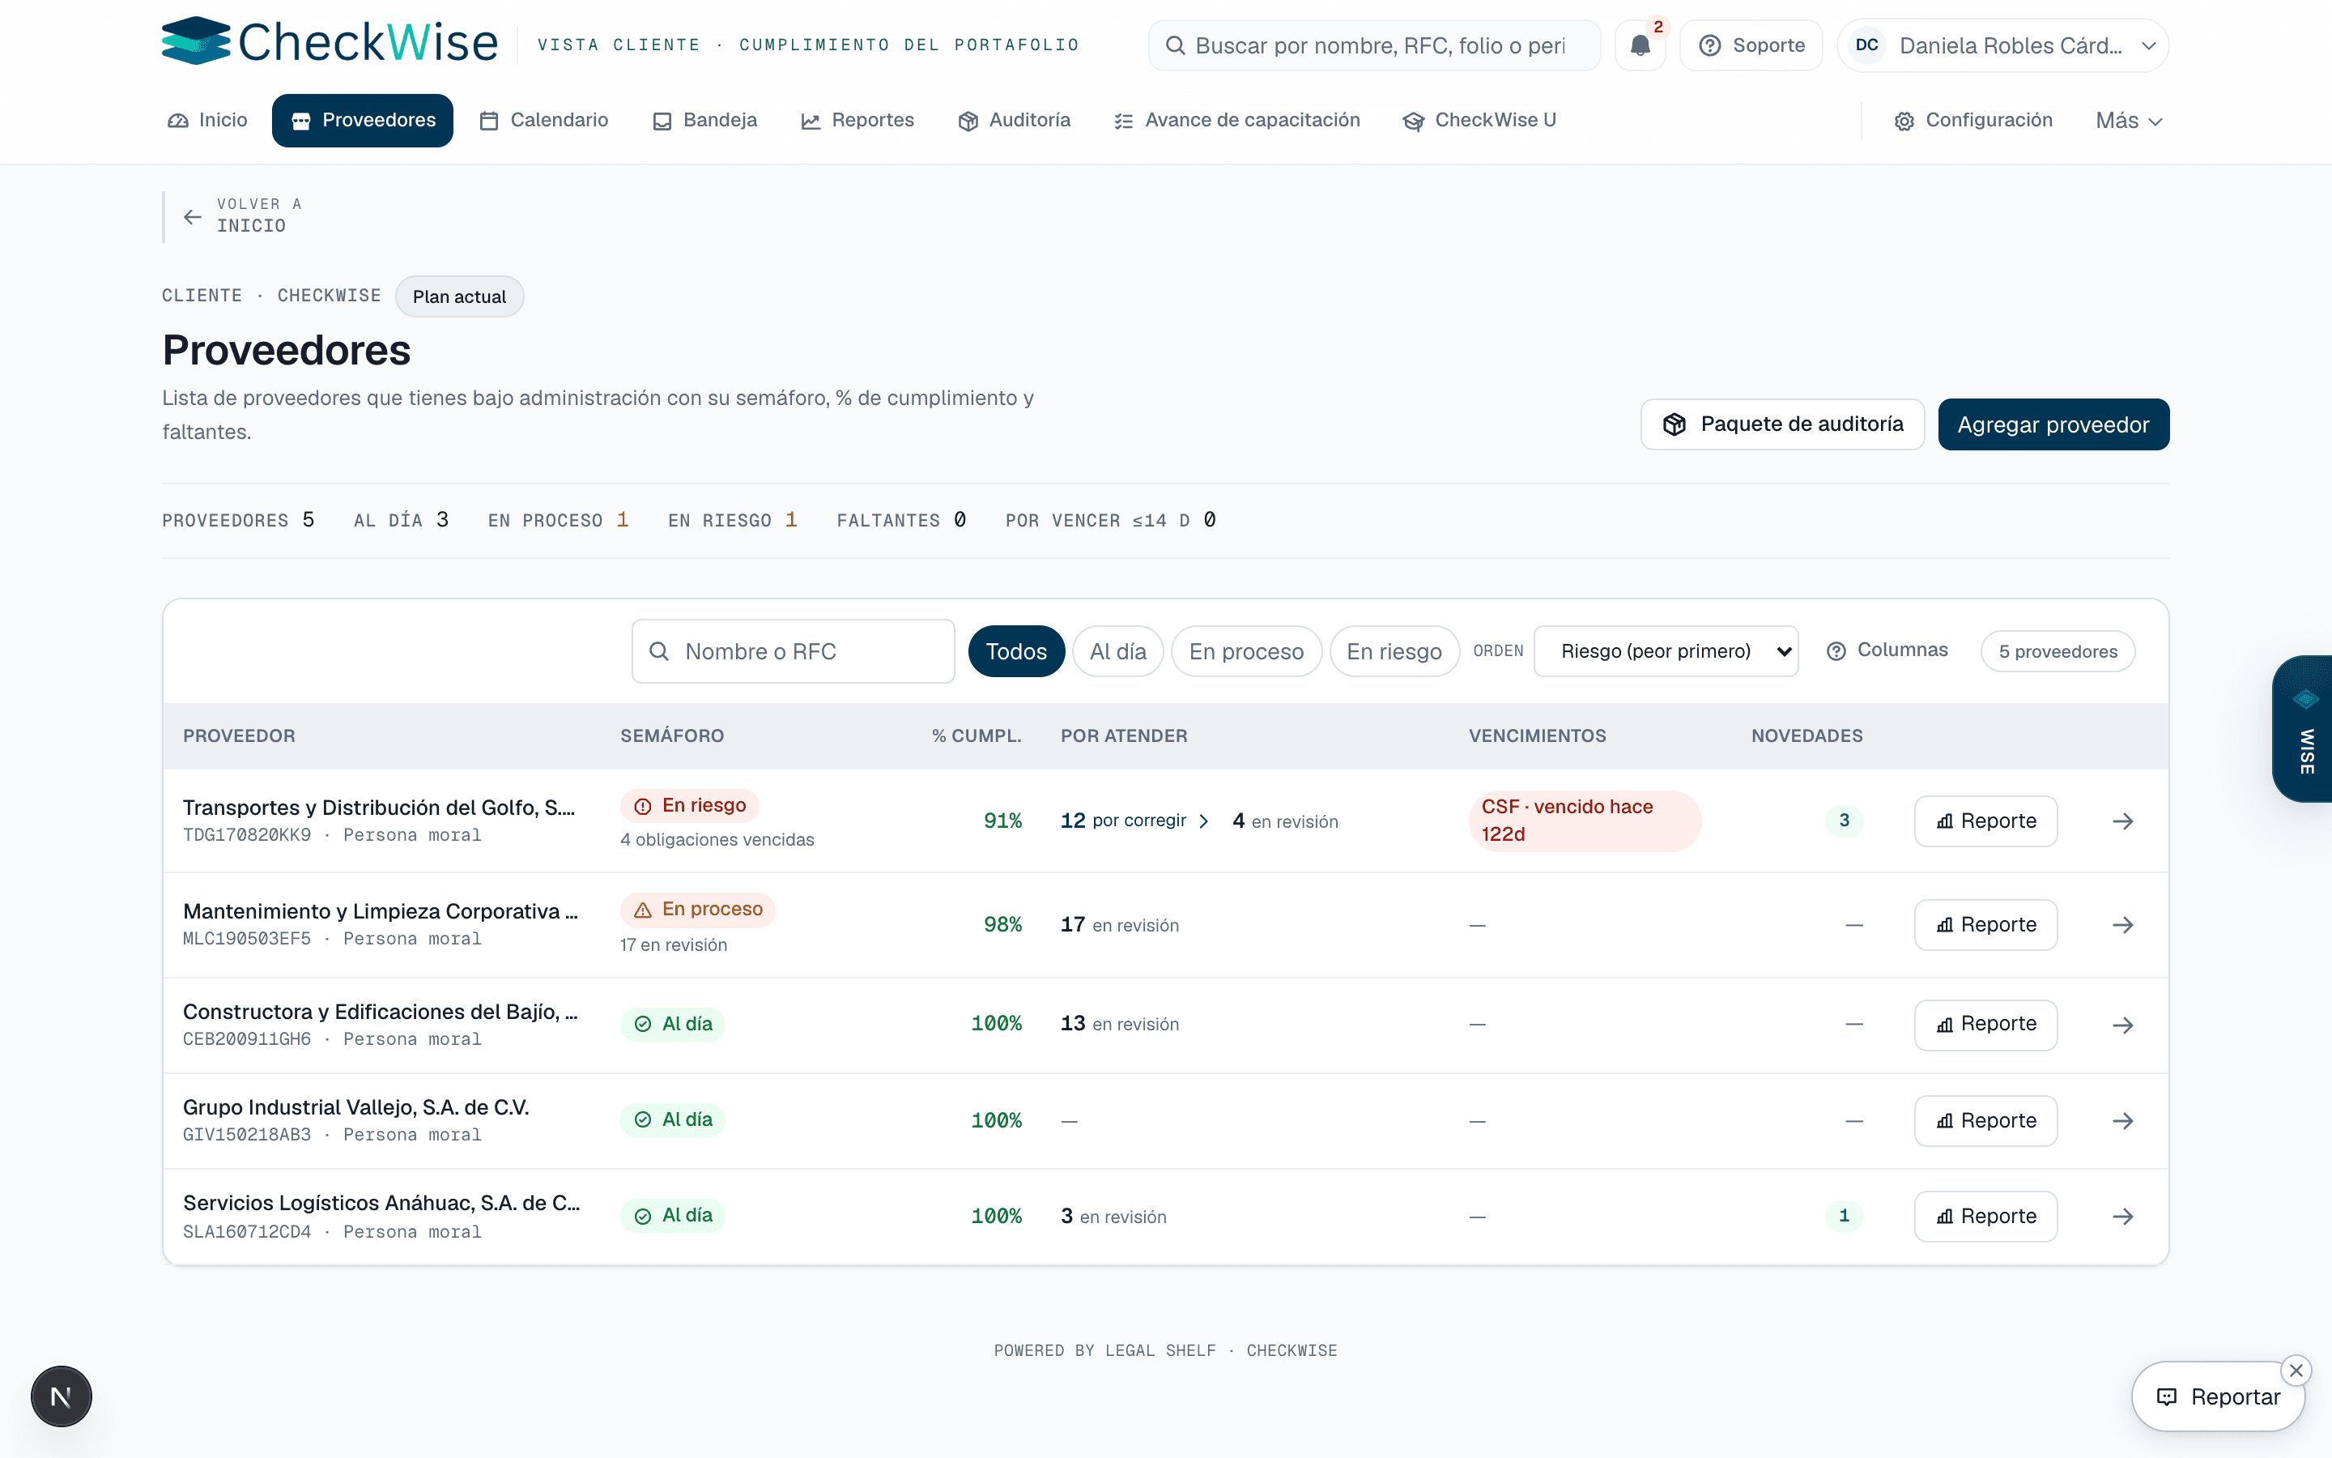Open Soporte help
The image size is (2332, 1458).
click(1751, 45)
